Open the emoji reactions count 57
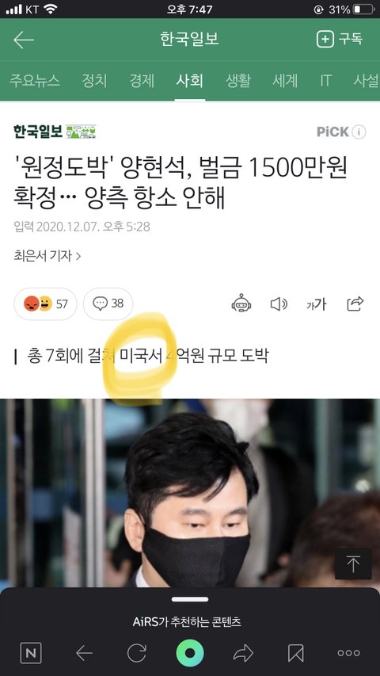The image size is (380, 676). (x=46, y=304)
